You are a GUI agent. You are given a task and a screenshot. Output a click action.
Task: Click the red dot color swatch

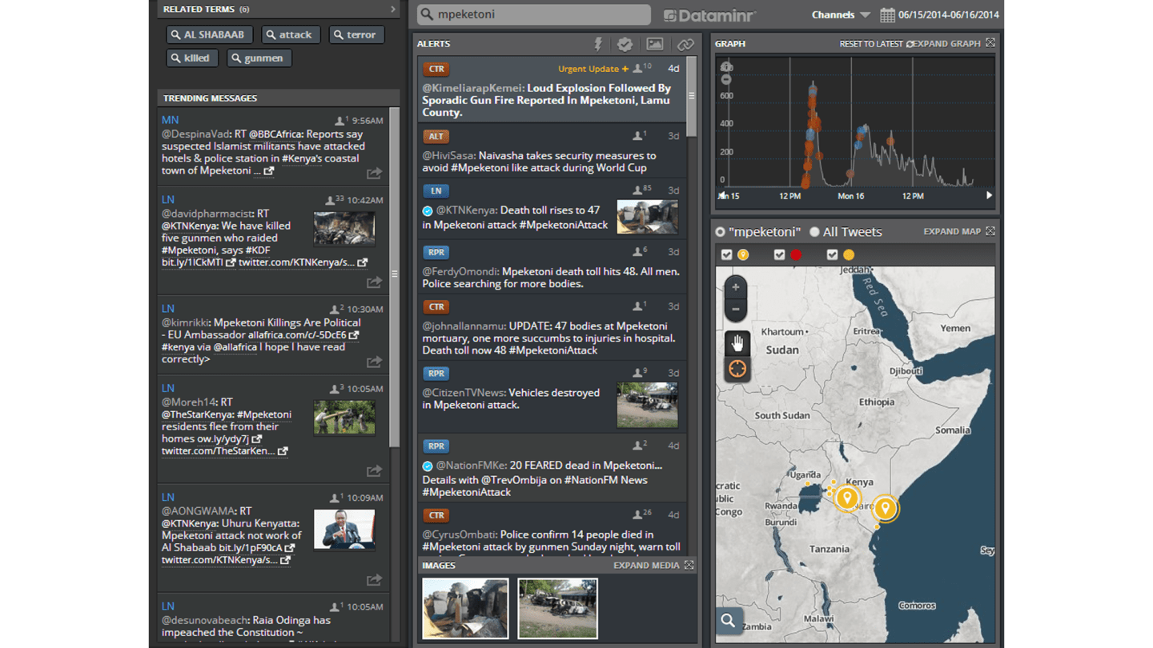point(796,255)
